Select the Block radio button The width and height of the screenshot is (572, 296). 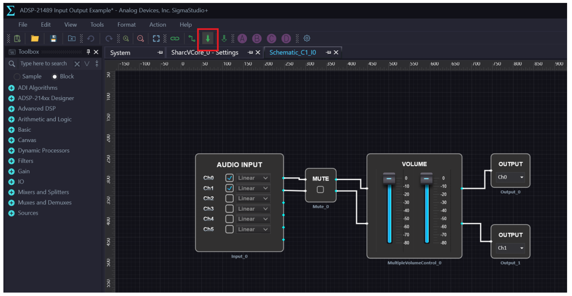tap(55, 76)
